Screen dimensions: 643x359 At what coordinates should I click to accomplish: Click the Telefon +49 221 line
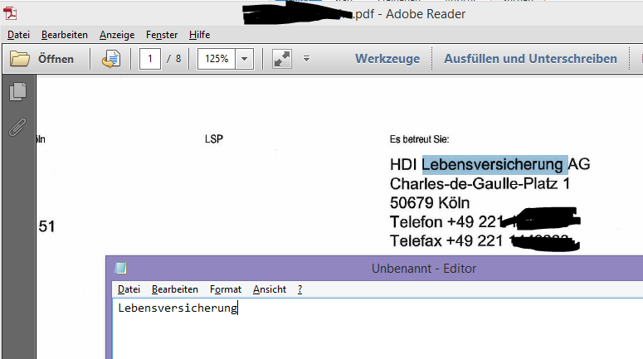point(446,221)
